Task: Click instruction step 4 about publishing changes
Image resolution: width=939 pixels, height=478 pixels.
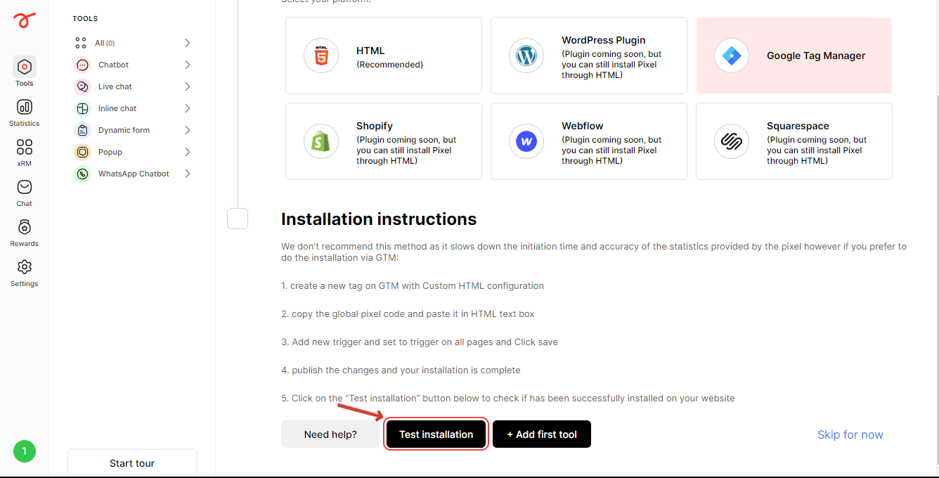Action: (x=401, y=370)
